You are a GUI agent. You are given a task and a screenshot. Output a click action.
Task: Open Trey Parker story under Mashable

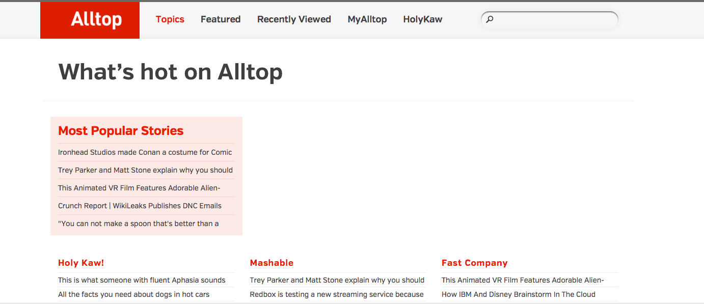coord(337,280)
